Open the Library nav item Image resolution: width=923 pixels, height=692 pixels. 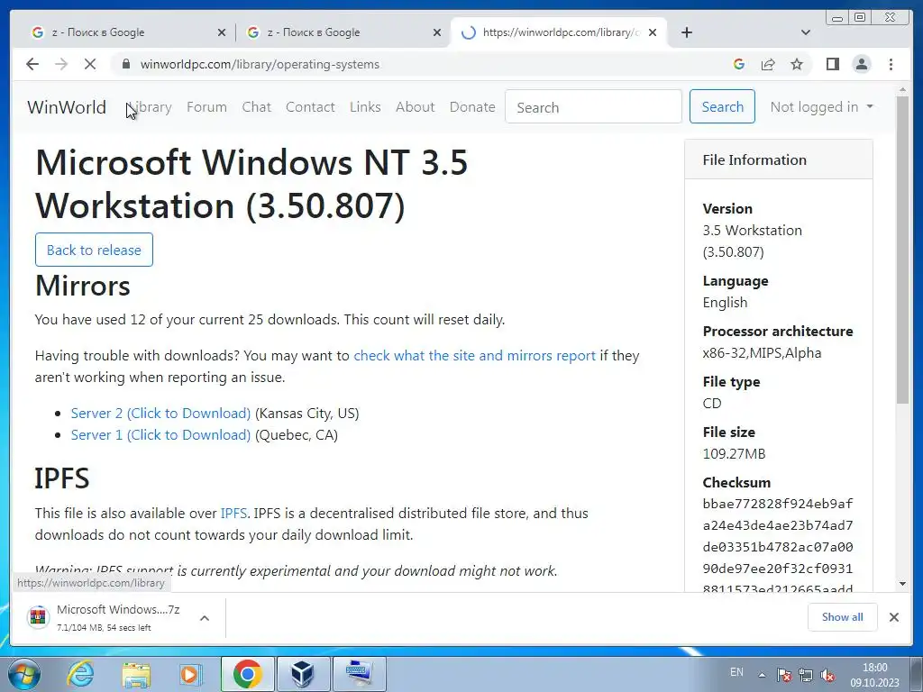pos(150,107)
